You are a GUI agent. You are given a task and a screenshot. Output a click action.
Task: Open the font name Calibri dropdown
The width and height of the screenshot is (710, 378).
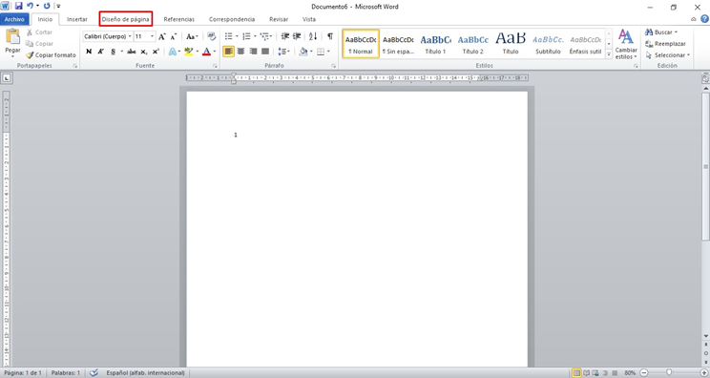130,36
